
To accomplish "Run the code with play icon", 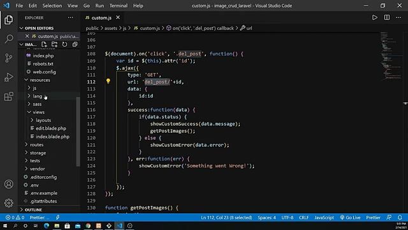I will (375, 17).
